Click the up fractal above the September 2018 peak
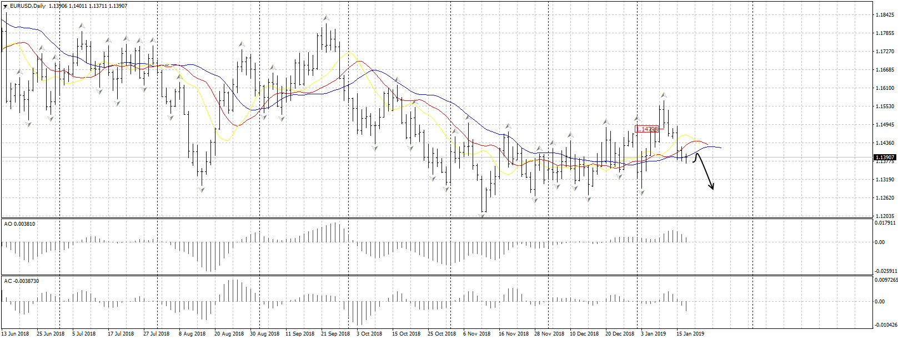Image resolution: width=898 pixels, height=340 pixels. 325,18
